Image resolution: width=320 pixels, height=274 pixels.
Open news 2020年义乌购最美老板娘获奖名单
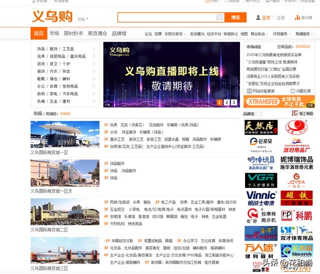(274, 54)
